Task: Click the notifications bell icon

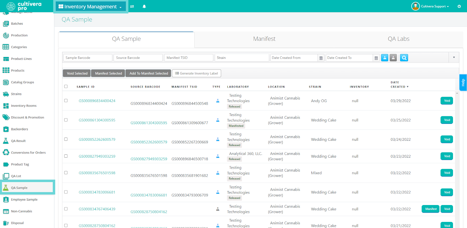Action: [x=144, y=6]
